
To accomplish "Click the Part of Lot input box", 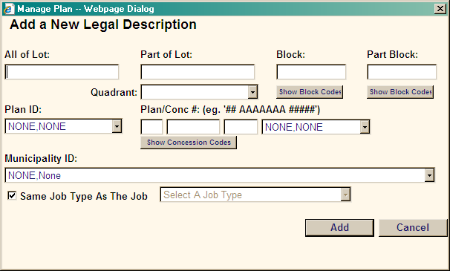I will (x=198, y=72).
